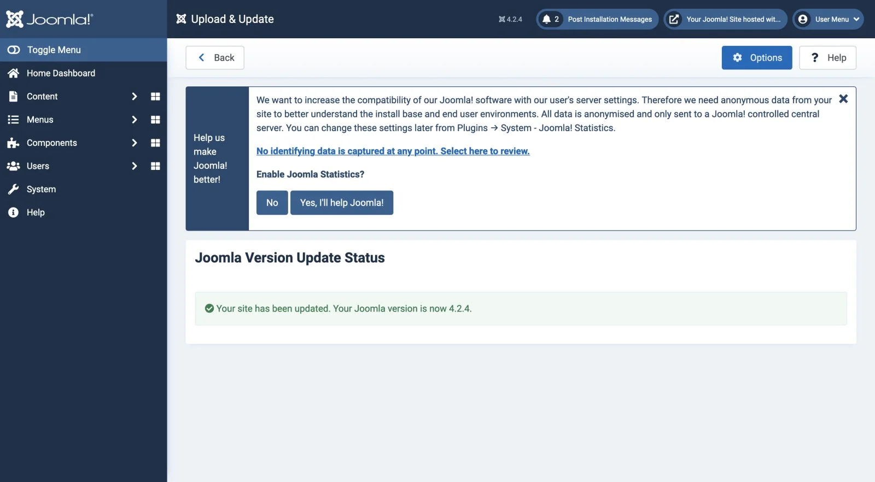Open the 'No identifying data' review link
The image size is (875, 482).
(x=393, y=151)
